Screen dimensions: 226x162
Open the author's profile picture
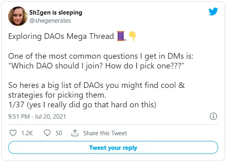coord(18,16)
